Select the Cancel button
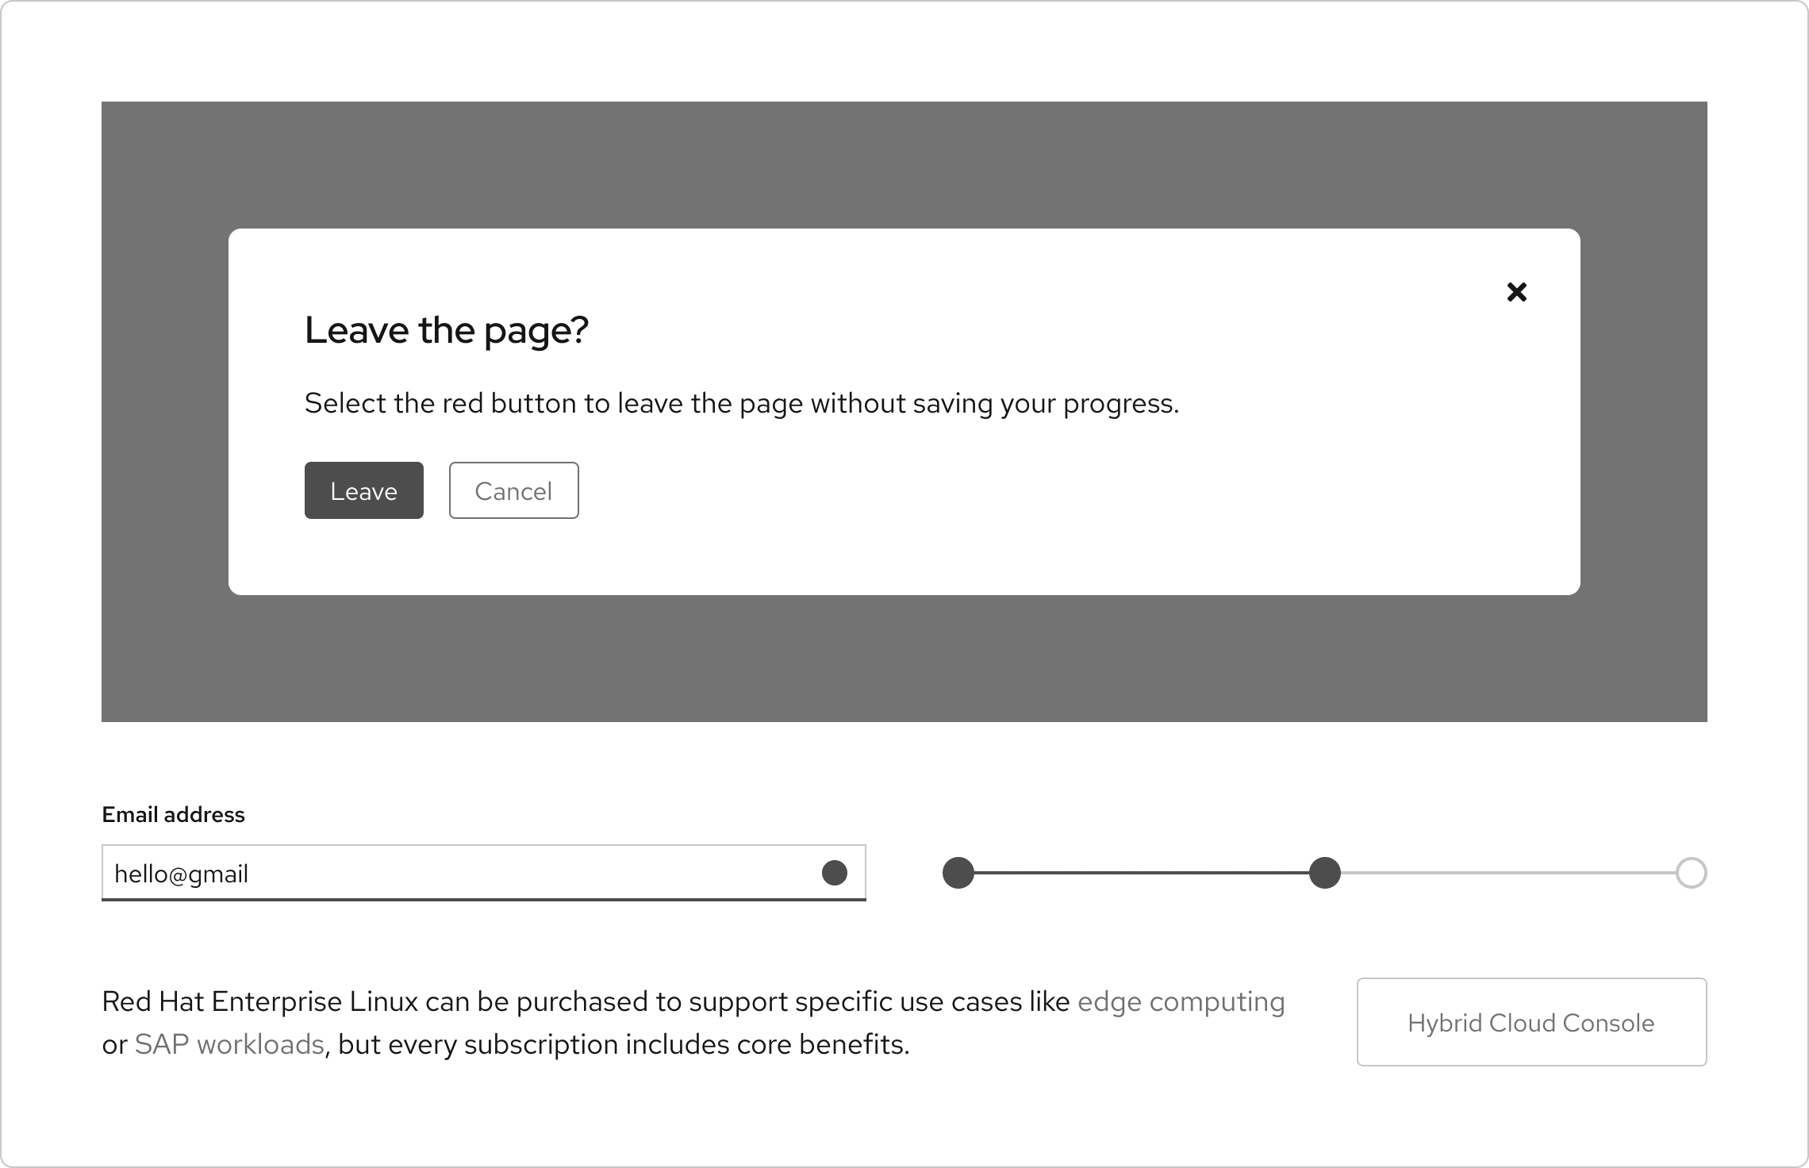 pyautogui.click(x=513, y=490)
